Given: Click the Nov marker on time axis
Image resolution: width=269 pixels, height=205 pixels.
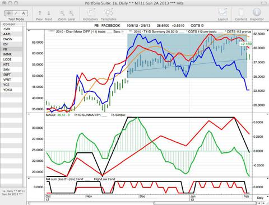Looking at the screenshot, I should tap(89, 197).
